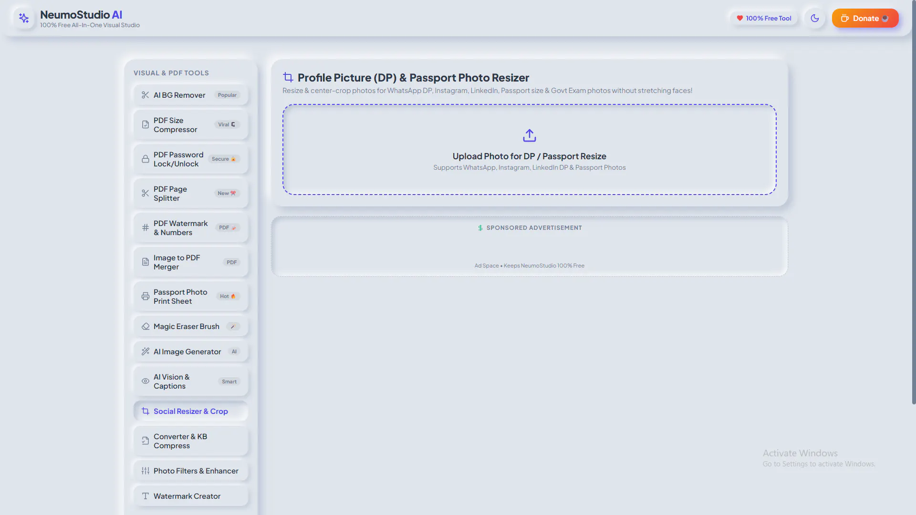Image resolution: width=916 pixels, height=515 pixels.
Task: Click the PDF Password Lock/Unlock padlock icon
Action: click(x=146, y=159)
